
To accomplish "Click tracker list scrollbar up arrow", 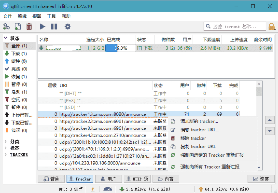I will [x=259, y=84].
